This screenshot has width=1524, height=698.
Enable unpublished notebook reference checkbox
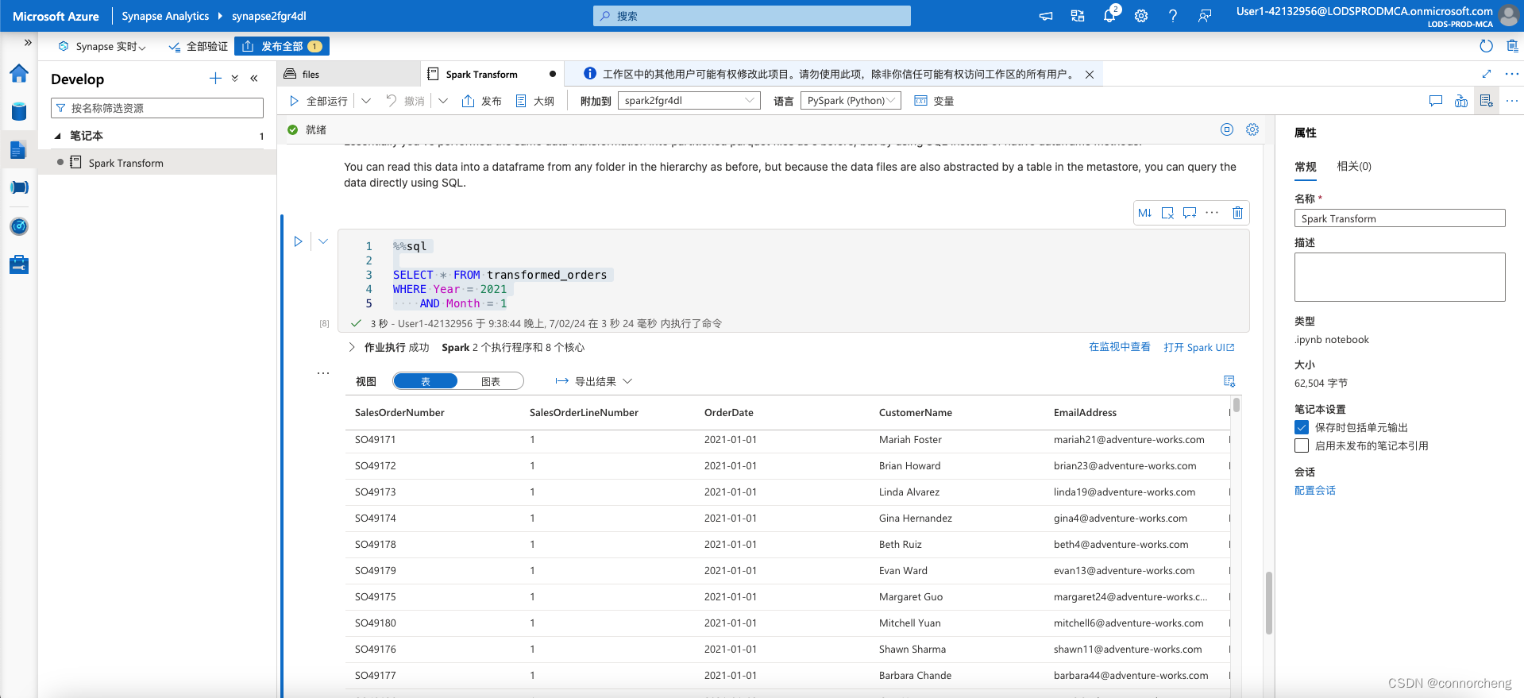click(x=1302, y=445)
